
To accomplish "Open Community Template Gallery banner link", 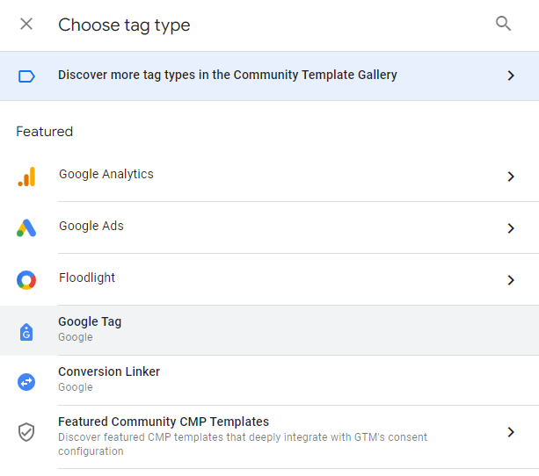I will click(x=228, y=76).
